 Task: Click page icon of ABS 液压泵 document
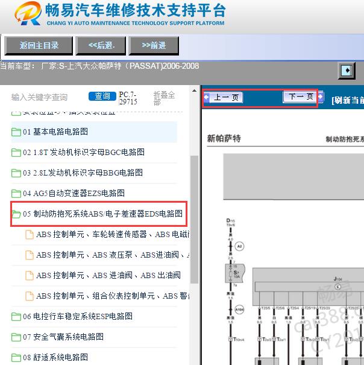(x=30, y=255)
